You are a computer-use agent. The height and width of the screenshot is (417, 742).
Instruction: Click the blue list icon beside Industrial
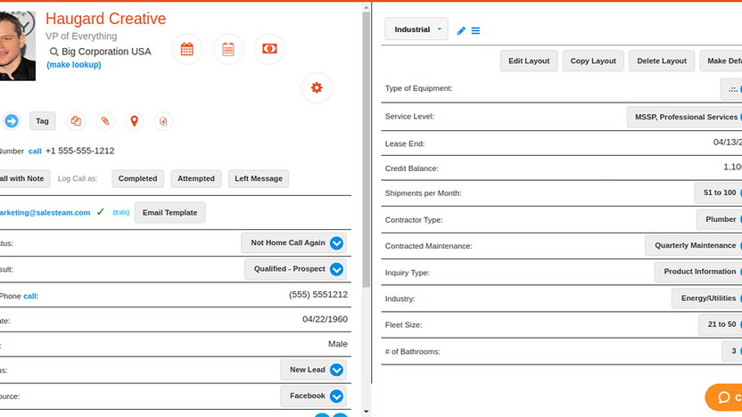click(475, 30)
